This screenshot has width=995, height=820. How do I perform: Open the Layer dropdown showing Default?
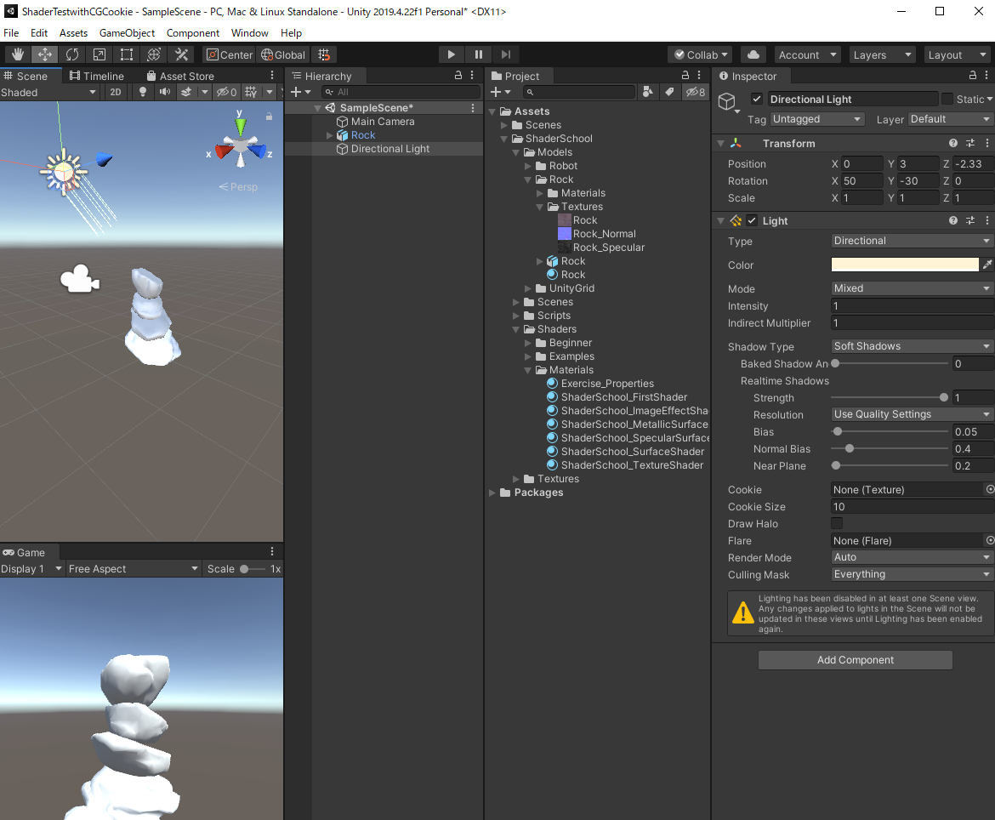coord(950,119)
